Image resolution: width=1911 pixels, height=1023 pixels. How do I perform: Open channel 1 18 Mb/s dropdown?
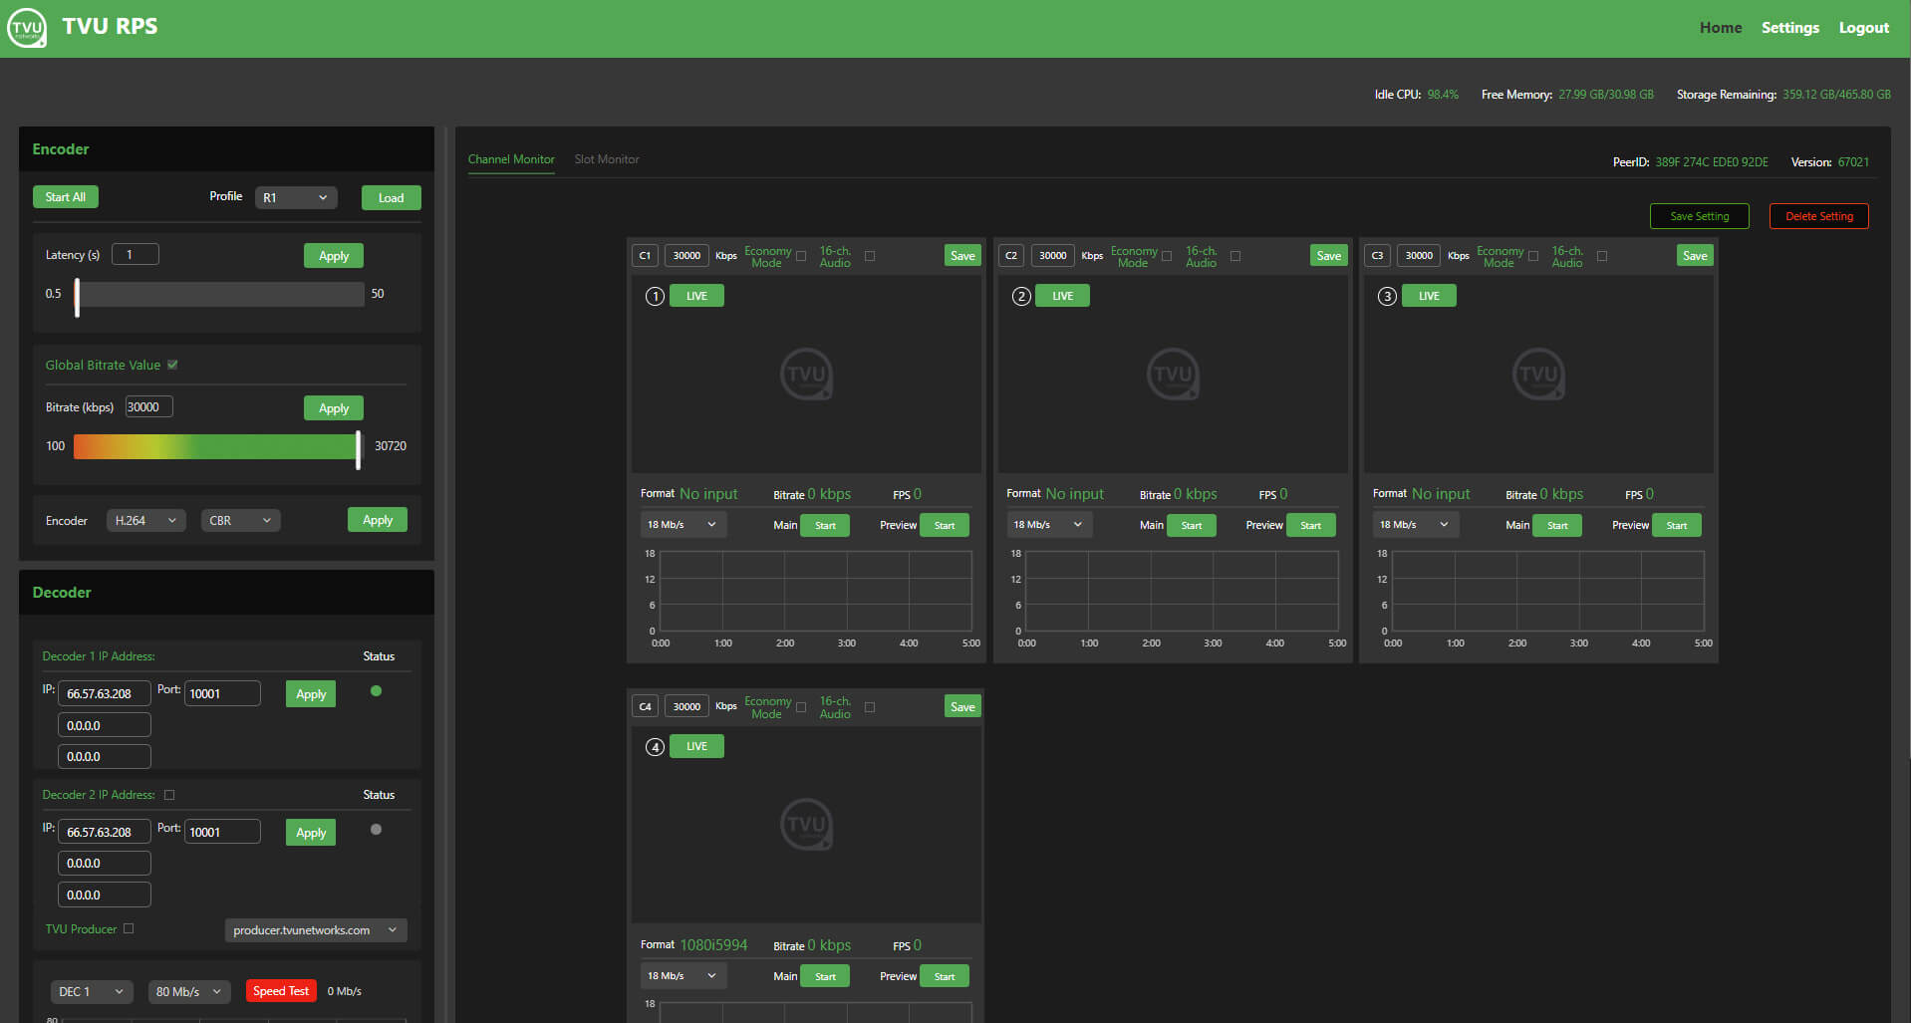(x=682, y=524)
